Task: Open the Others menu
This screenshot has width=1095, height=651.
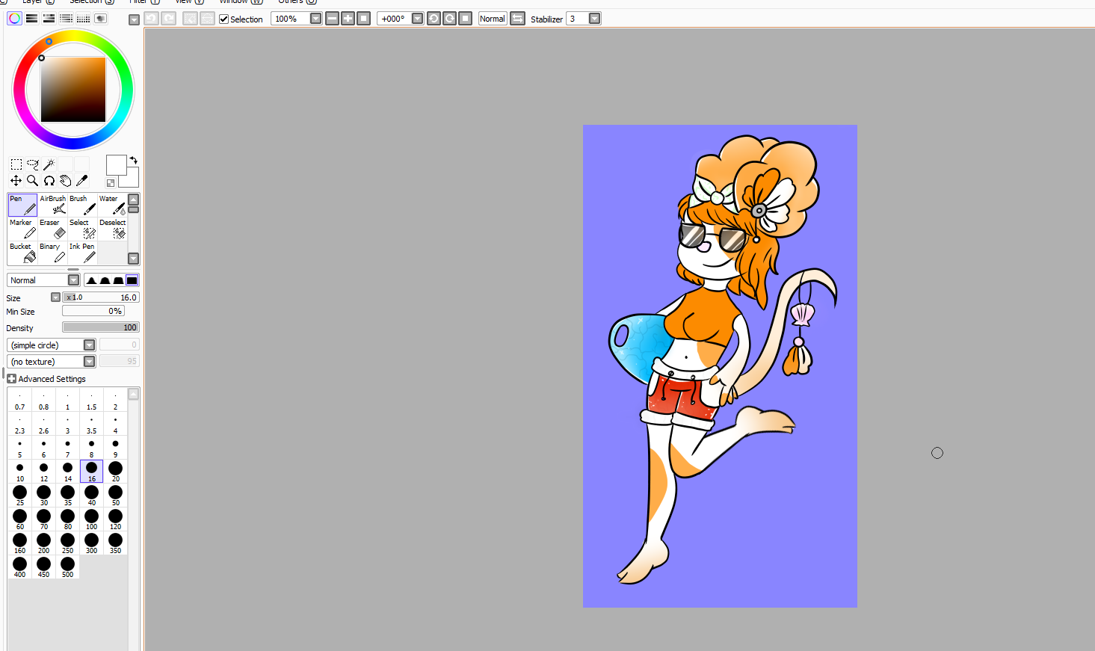Action: pyautogui.click(x=297, y=1)
